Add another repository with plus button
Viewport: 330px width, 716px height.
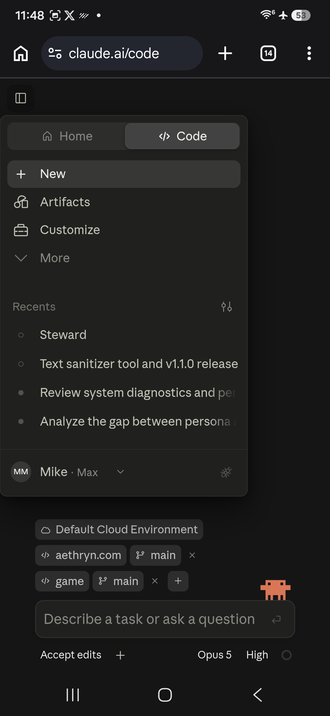click(178, 581)
